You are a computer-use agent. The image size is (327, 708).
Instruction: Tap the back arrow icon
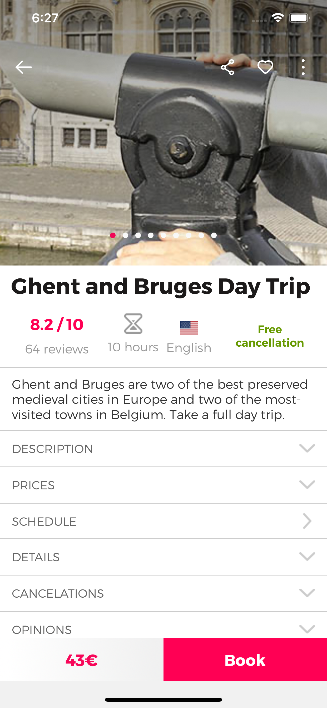pos(24,67)
